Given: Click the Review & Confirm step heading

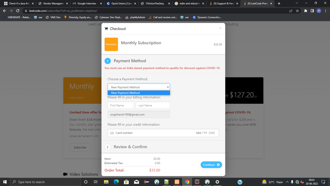Looking at the screenshot, I should [x=130, y=147].
